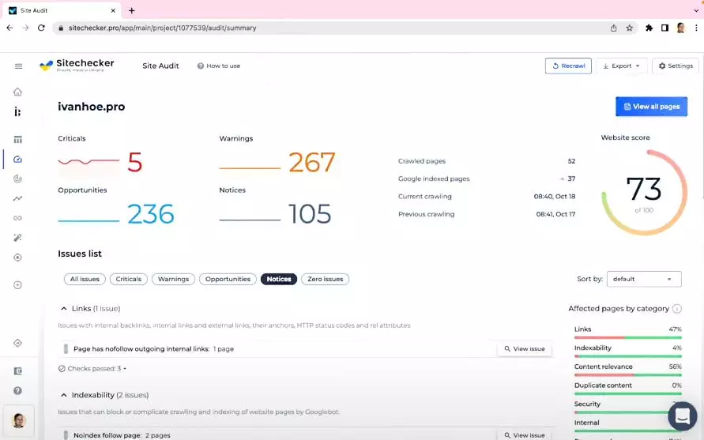
Task: Go back in browser history
Action: pos(9,28)
